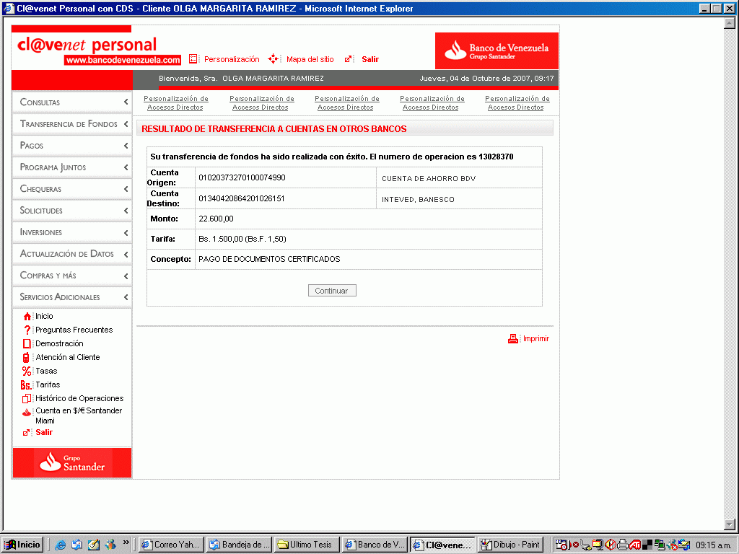This screenshot has height=554, width=739.
Task: Click the Tasas percent icon
Action: point(27,371)
